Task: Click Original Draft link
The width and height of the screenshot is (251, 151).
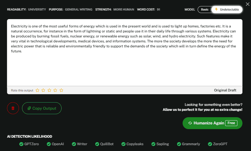Action: [x=225, y=90]
